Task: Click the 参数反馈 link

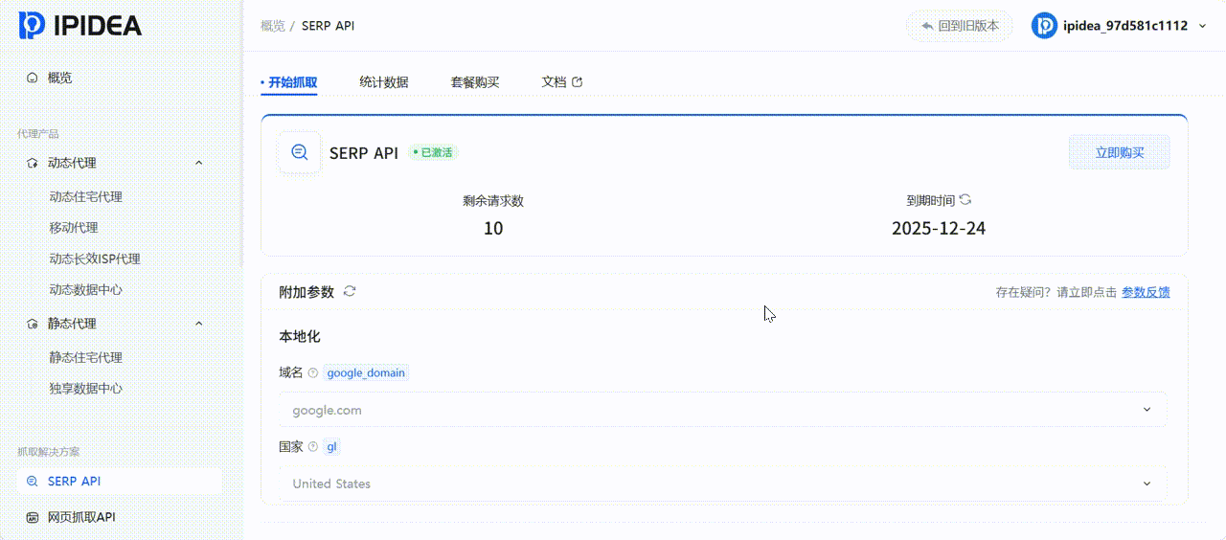Action: [x=1146, y=292]
